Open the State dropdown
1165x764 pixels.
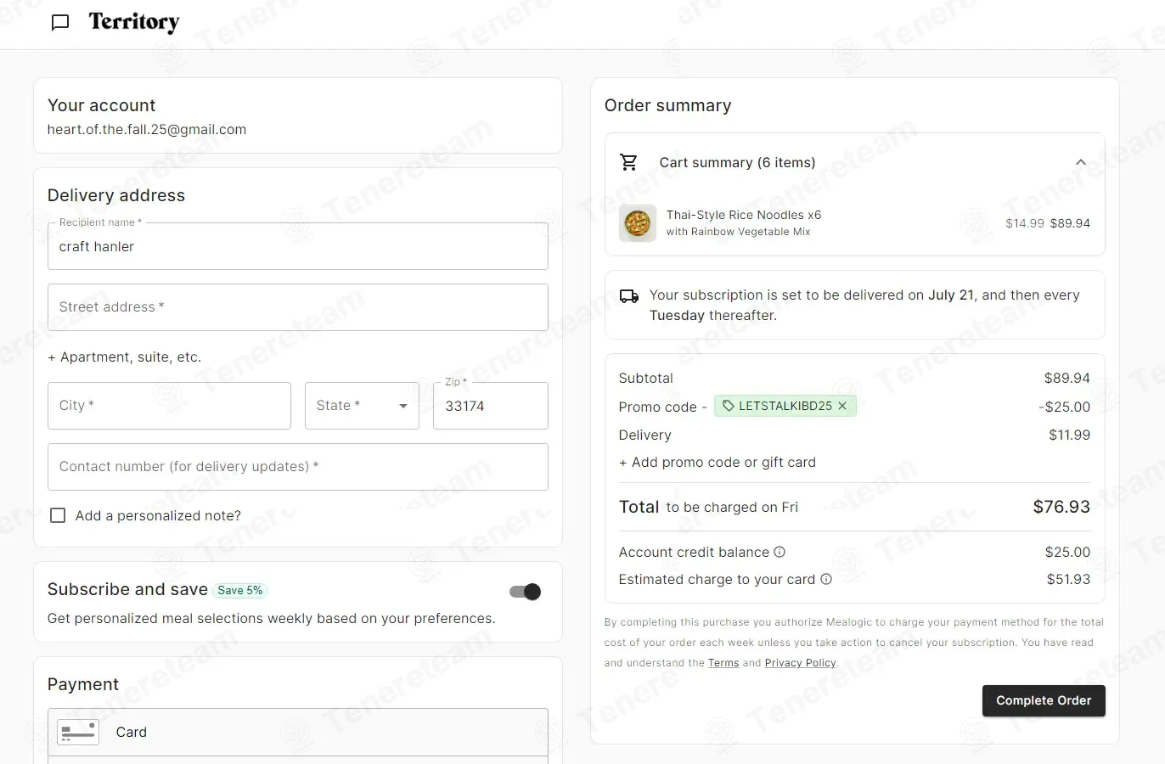[362, 406]
